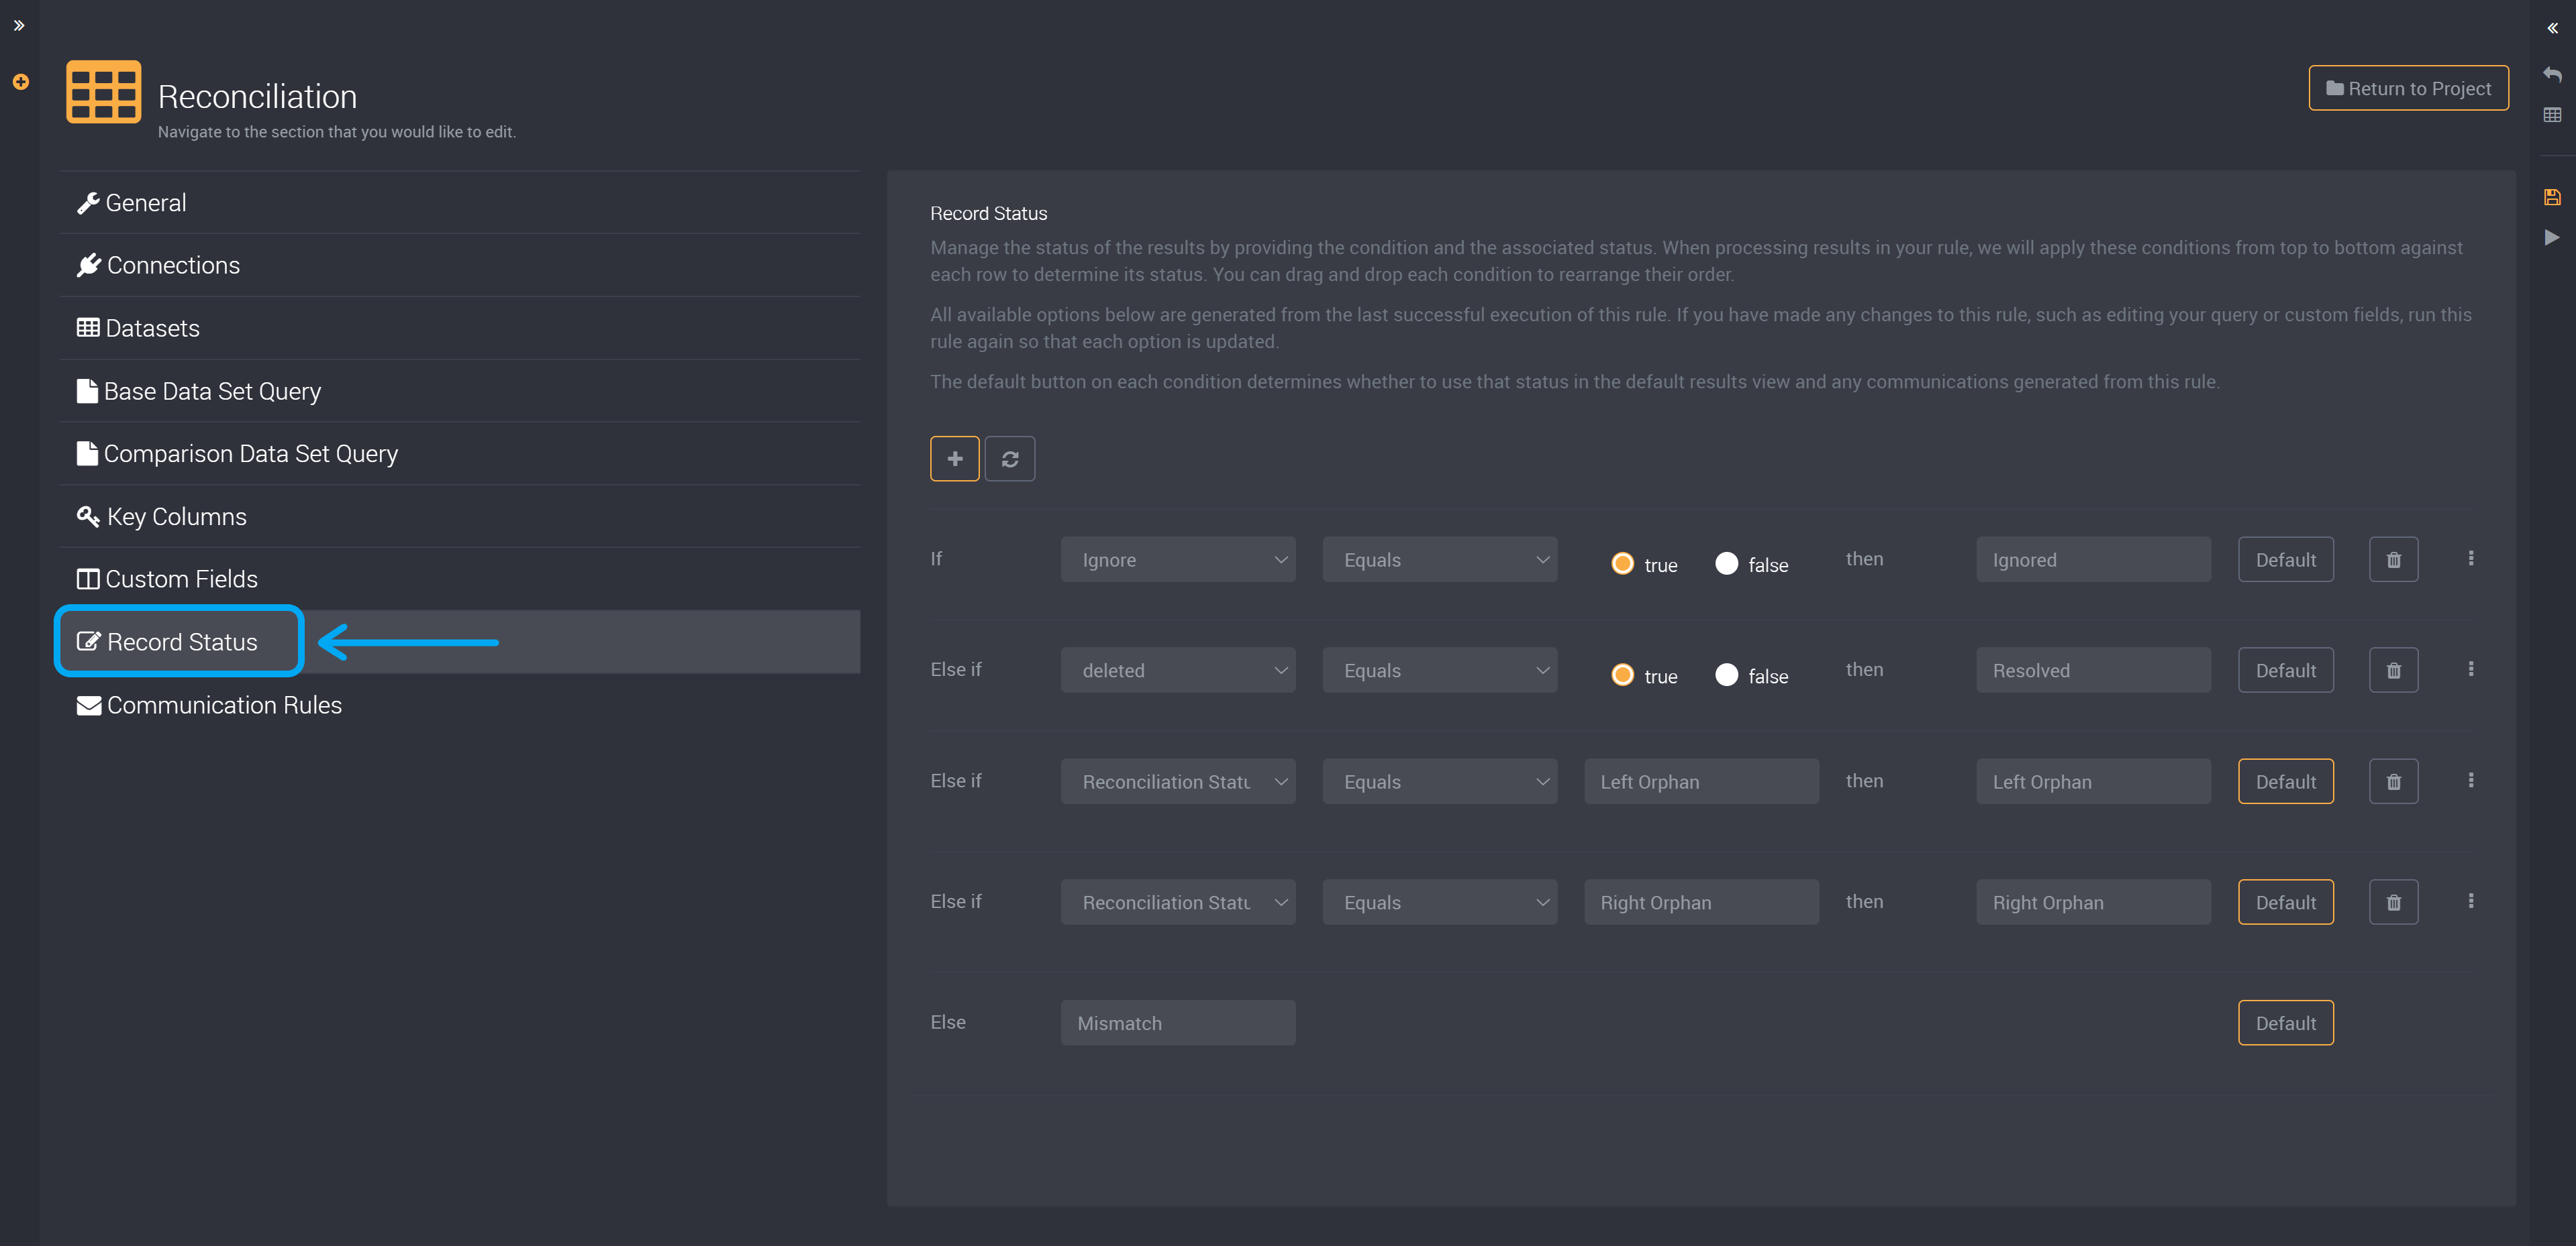This screenshot has width=2576, height=1246.
Task: Edit the Right Orphan comparison value field
Action: 1701,902
